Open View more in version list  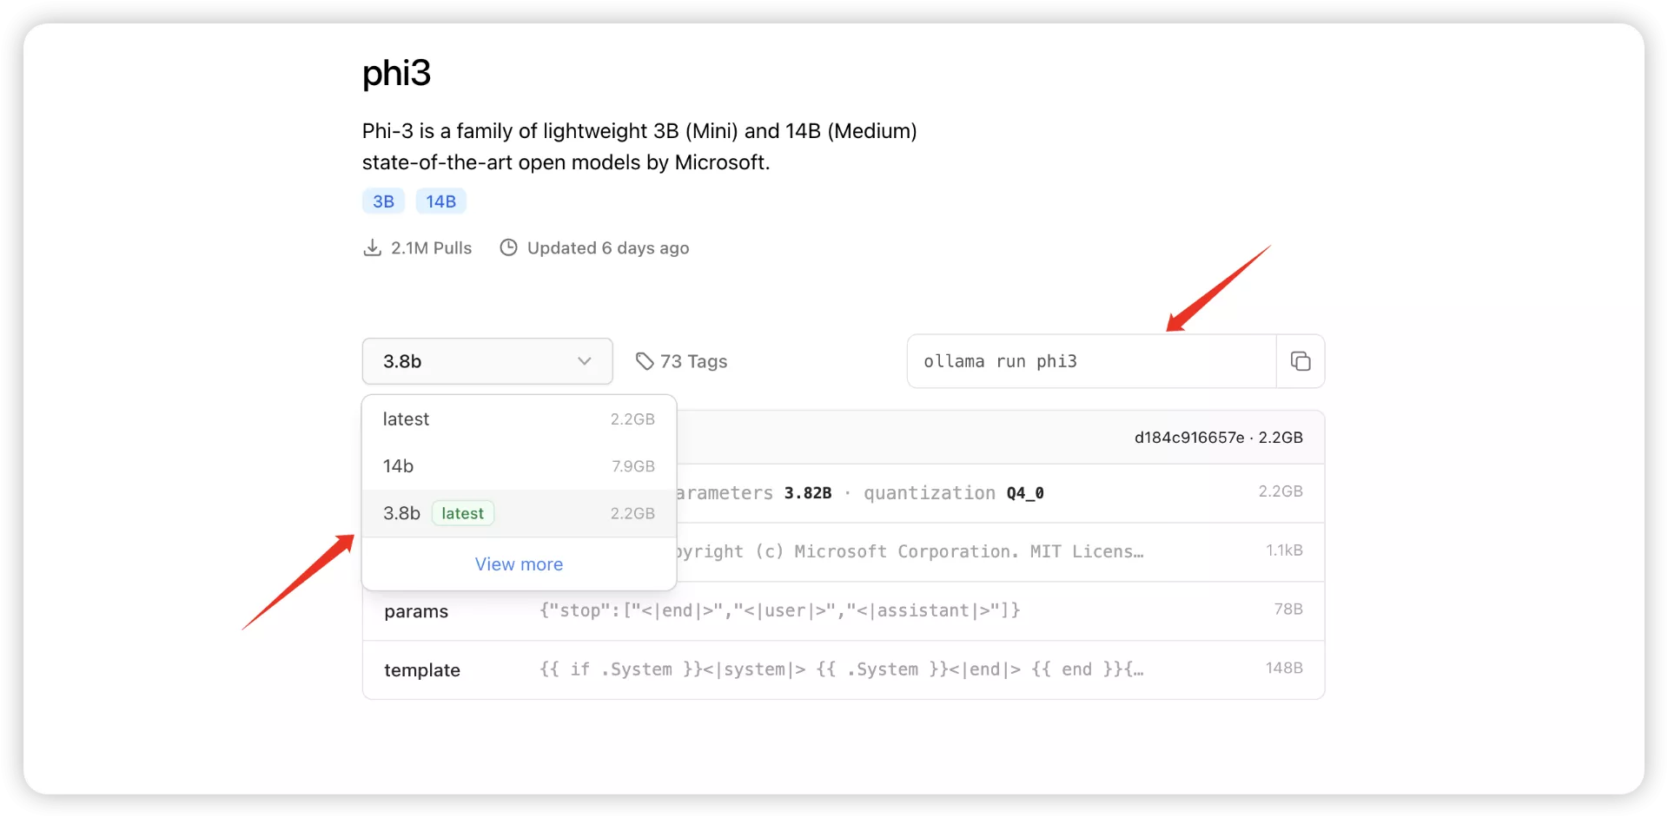(519, 564)
